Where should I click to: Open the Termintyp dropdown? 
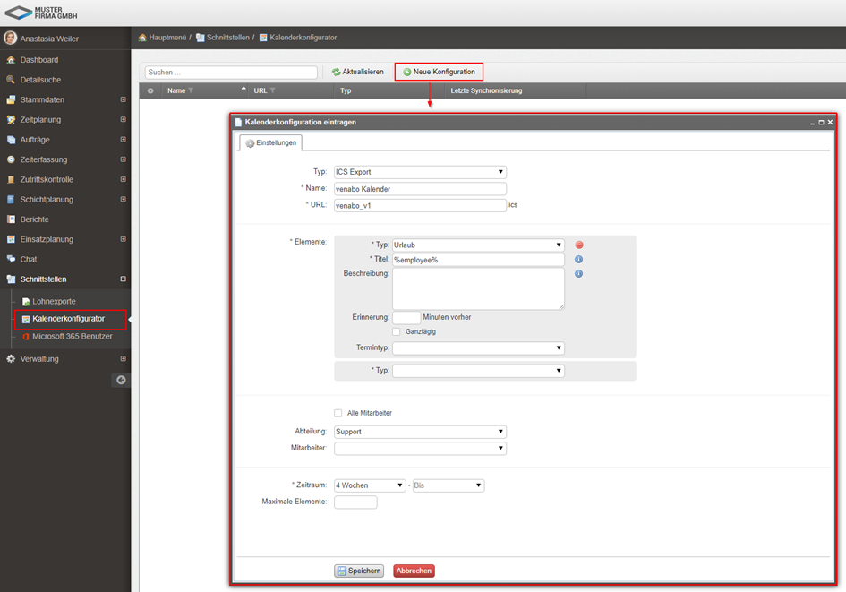478,348
